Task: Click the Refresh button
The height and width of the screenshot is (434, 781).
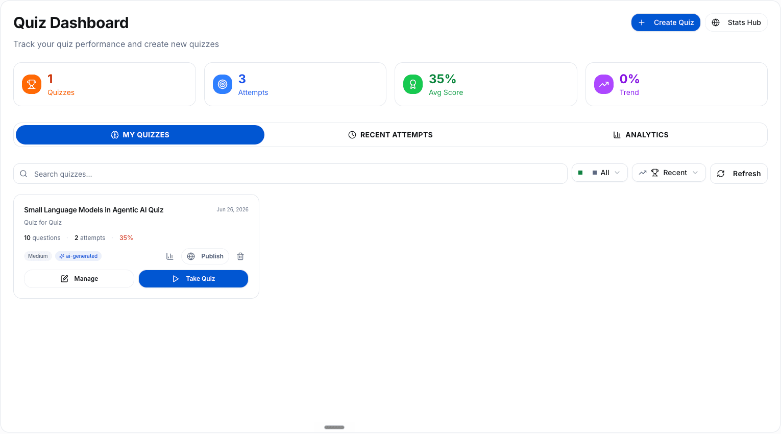Action: coord(739,174)
